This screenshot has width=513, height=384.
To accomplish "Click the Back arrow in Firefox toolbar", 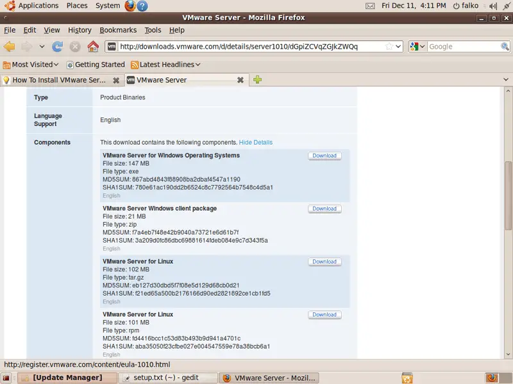I will (10, 47).
